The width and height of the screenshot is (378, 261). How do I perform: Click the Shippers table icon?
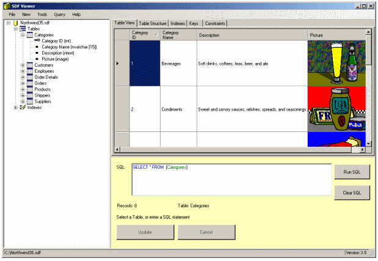(x=30, y=95)
